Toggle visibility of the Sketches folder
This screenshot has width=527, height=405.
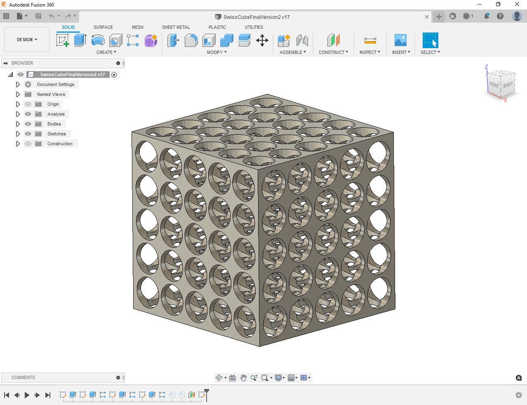28,133
